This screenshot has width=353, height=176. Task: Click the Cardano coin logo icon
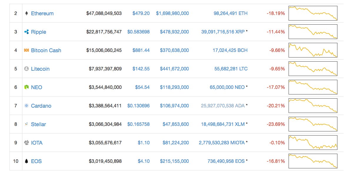[x=26, y=106]
